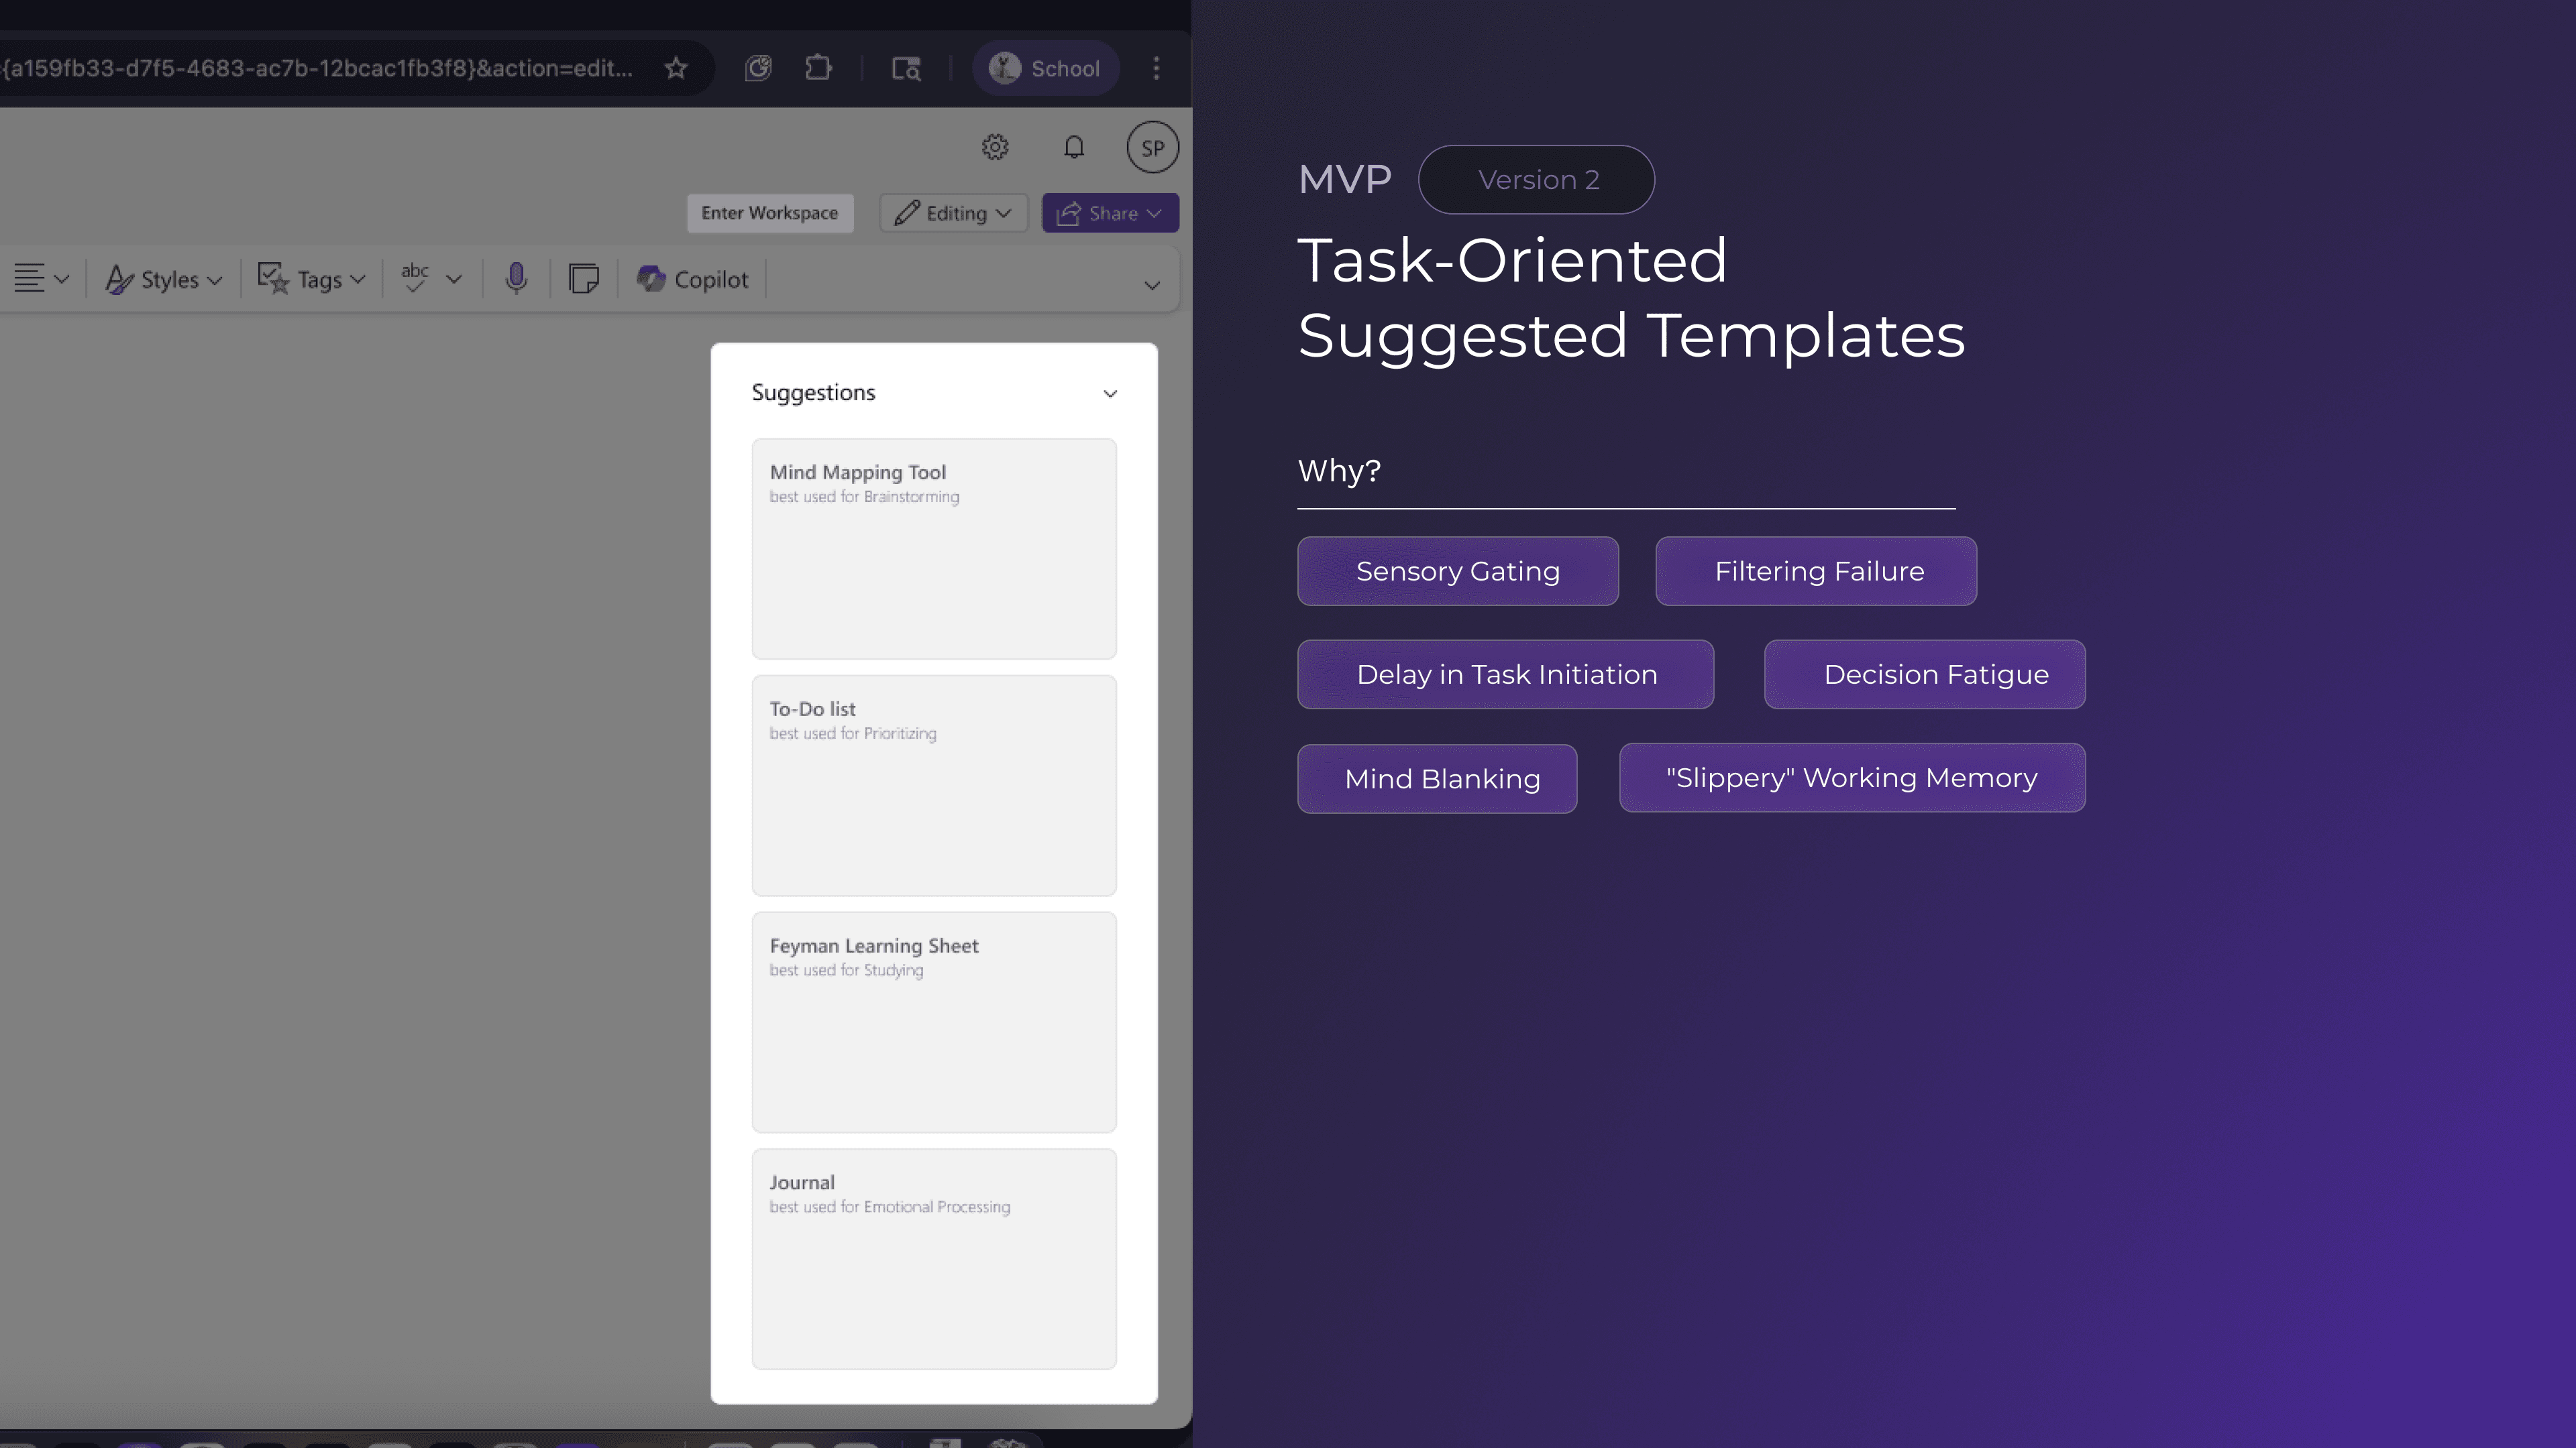
Task: Collapse the Suggestions panel chevron
Action: click(x=1109, y=394)
